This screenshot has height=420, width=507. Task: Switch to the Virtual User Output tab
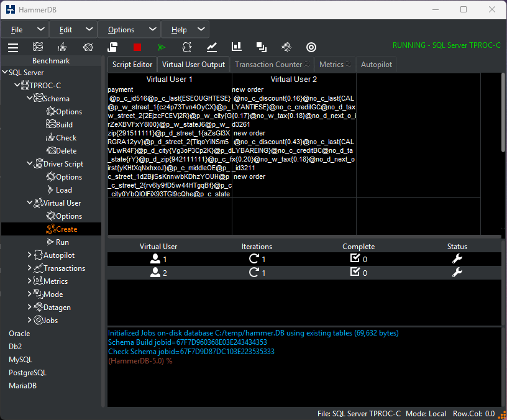pyautogui.click(x=193, y=65)
